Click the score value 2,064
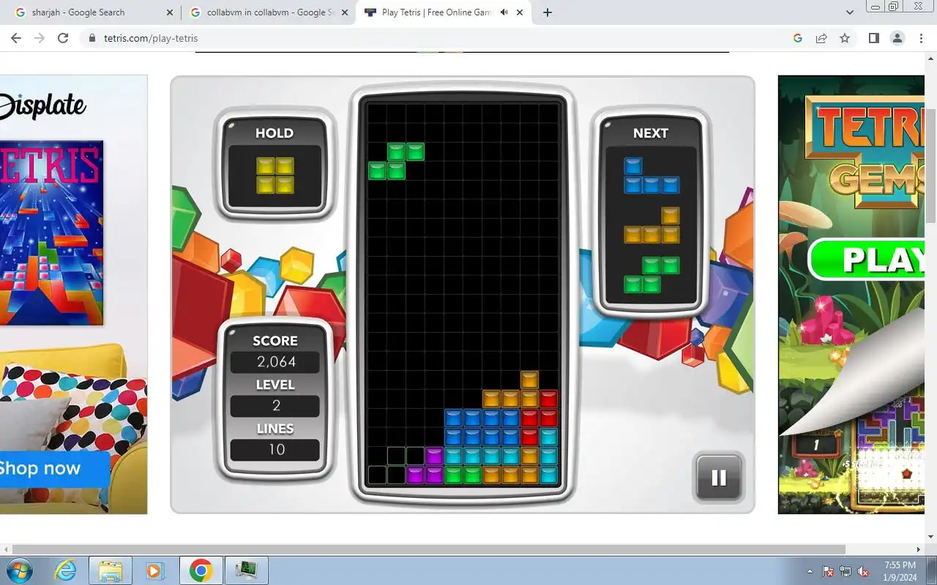Image resolution: width=937 pixels, height=585 pixels. coord(276,362)
